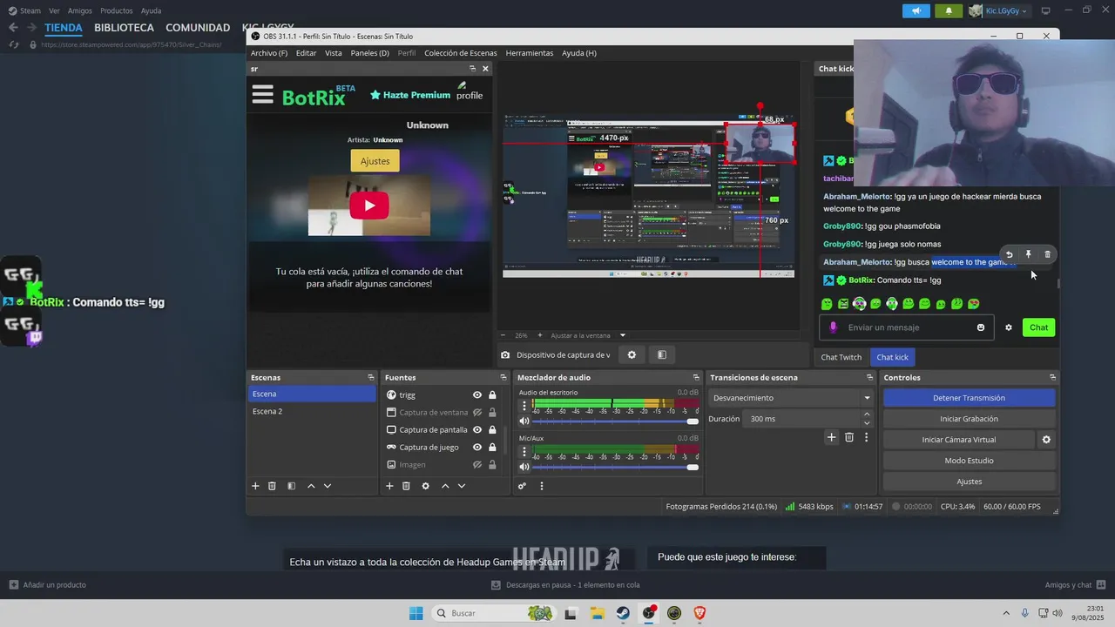Move the source up in the Fuentes toolbar
This screenshot has height=627, width=1115.
click(445, 486)
